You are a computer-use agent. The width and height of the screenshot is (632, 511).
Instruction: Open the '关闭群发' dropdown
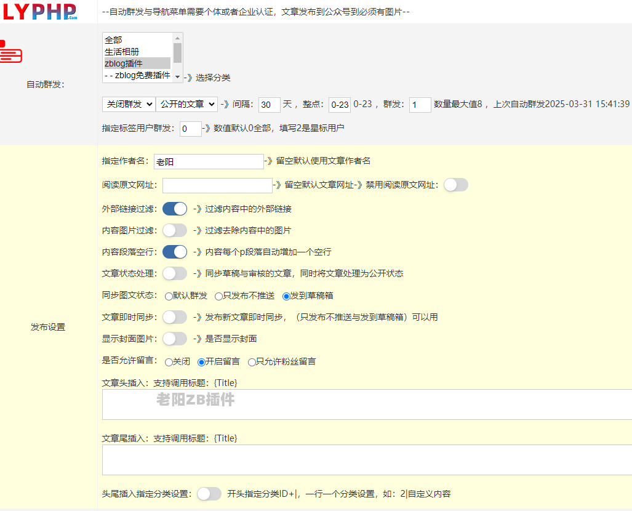tap(128, 105)
